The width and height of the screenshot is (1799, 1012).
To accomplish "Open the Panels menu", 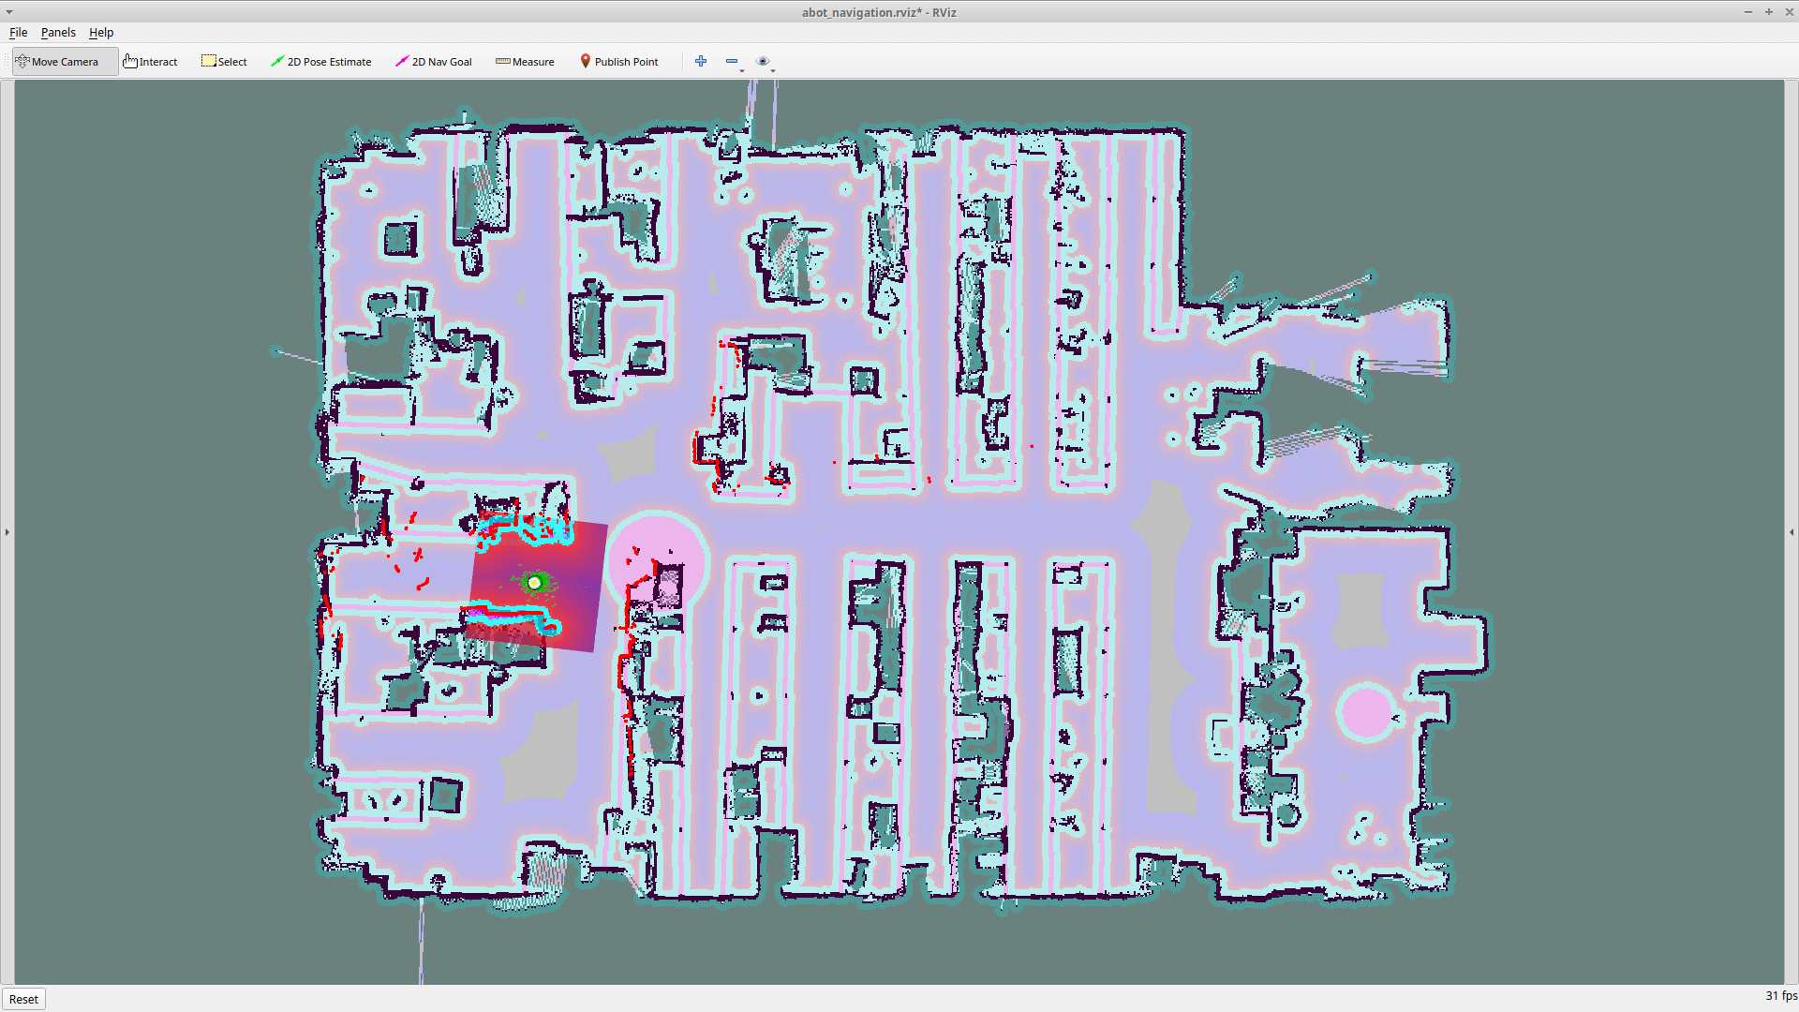I will coord(58,32).
